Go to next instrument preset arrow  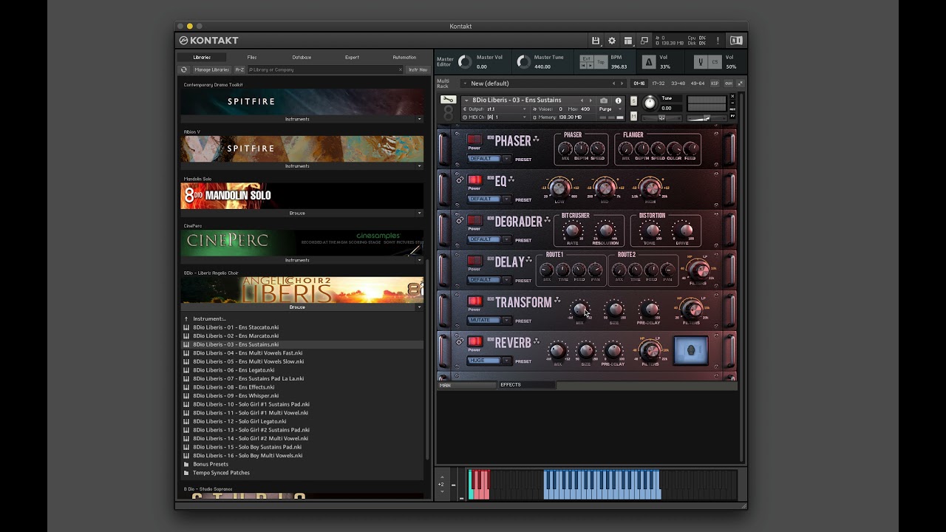click(591, 100)
